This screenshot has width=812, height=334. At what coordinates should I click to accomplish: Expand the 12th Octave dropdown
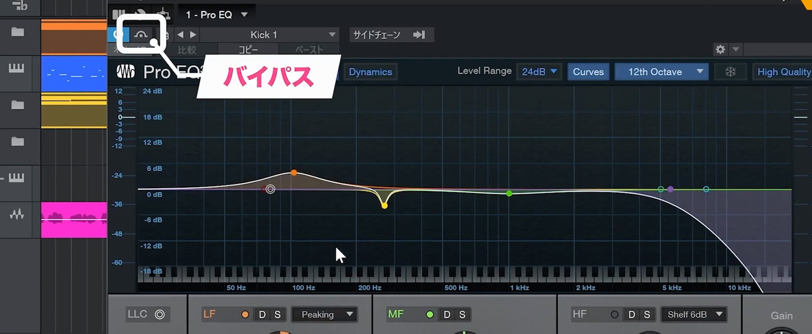pyautogui.click(x=661, y=72)
